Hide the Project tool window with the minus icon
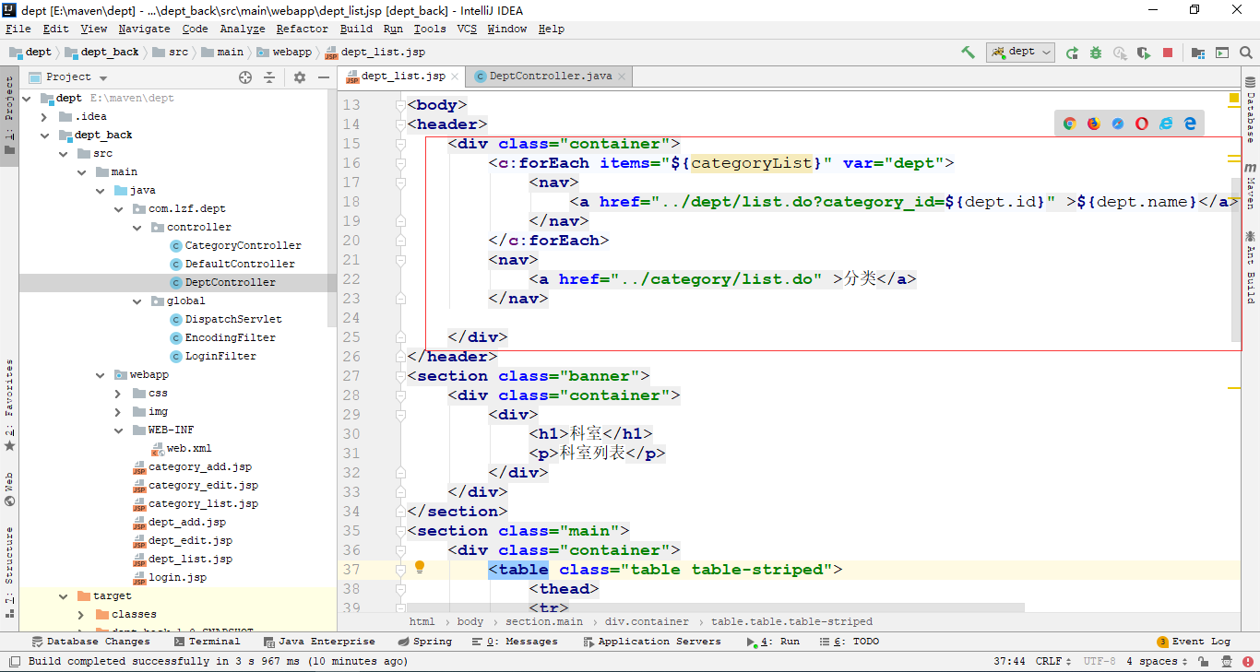Screen dimensions: 1260x672 pos(324,77)
